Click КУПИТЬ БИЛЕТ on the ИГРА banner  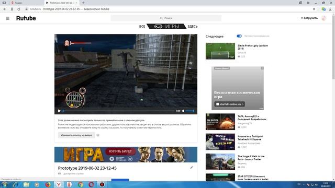pos(120,151)
